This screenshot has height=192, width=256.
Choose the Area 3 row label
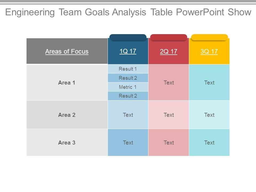[x=67, y=143]
